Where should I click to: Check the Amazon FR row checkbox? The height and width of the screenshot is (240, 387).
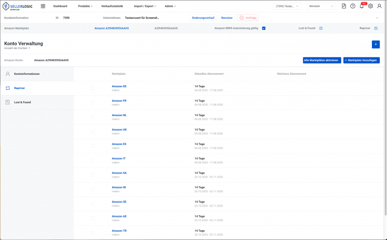pyautogui.click(x=93, y=103)
